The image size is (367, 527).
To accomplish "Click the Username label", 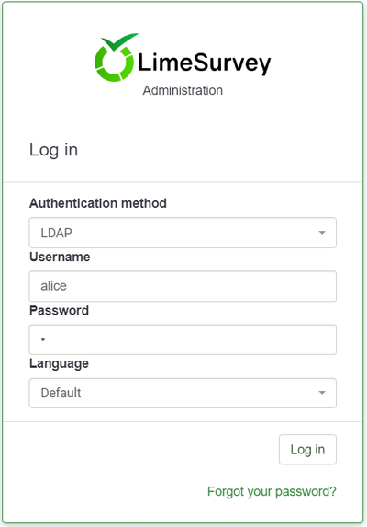I will (x=60, y=257).
